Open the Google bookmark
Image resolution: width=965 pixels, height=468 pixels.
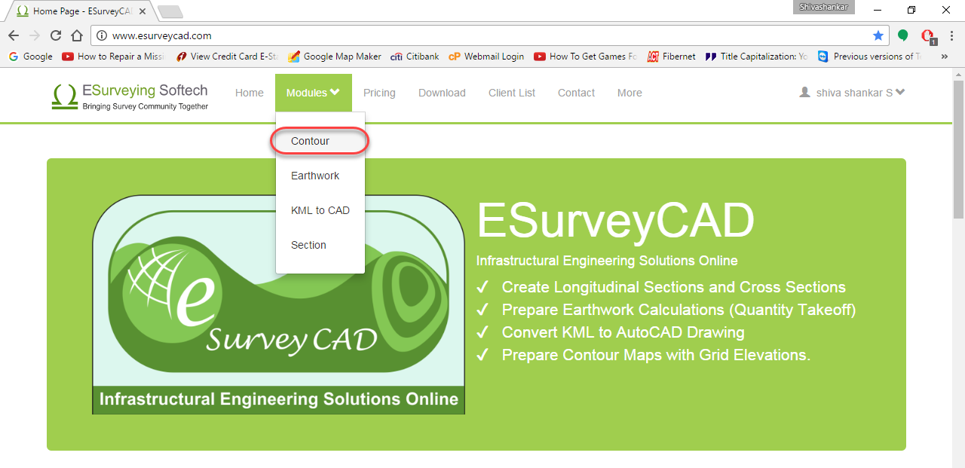[x=30, y=57]
